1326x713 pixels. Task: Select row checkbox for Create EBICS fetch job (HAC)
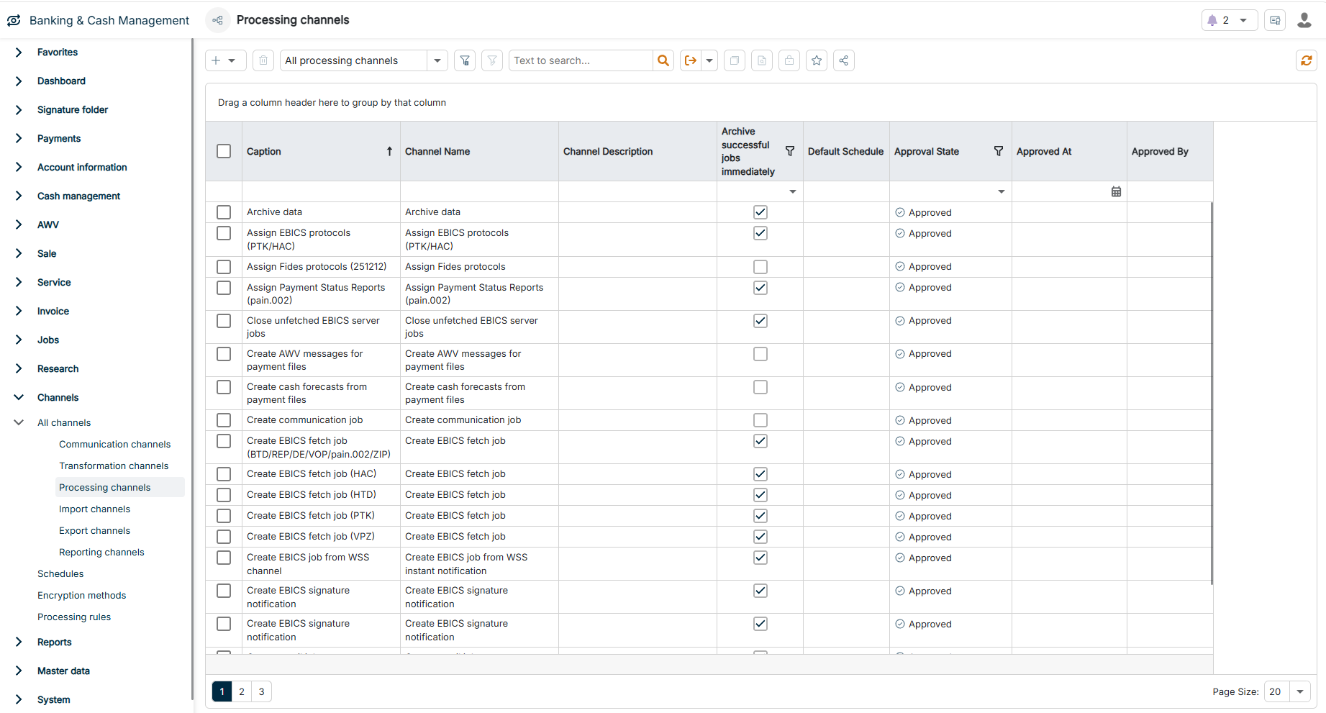tap(224, 474)
